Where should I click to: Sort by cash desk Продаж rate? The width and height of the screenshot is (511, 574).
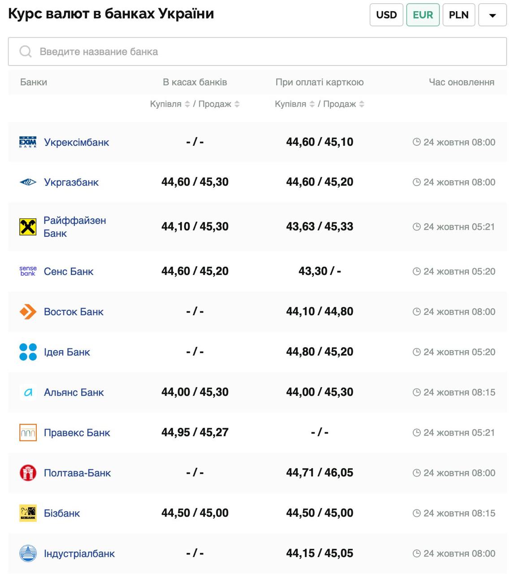[x=237, y=104]
